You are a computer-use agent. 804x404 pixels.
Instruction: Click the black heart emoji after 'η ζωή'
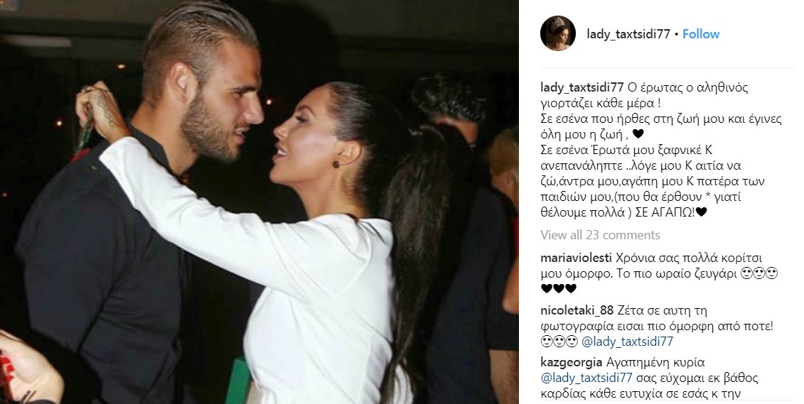[x=638, y=135]
